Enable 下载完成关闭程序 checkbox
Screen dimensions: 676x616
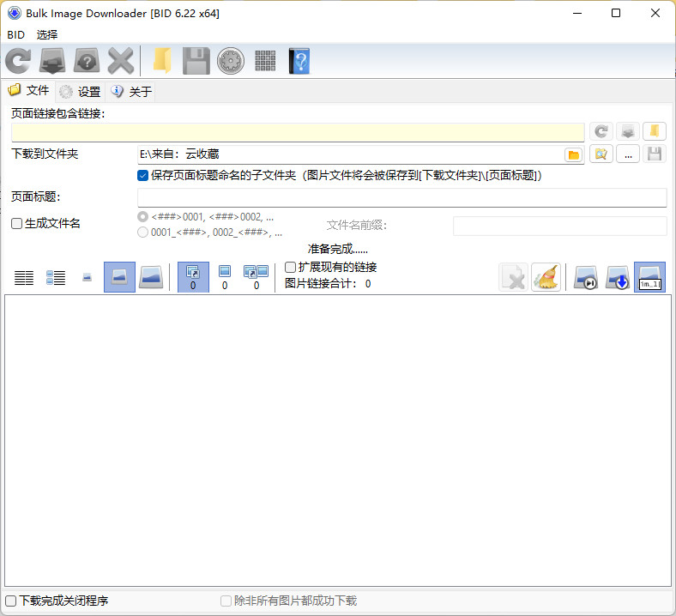click(x=11, y=601)
